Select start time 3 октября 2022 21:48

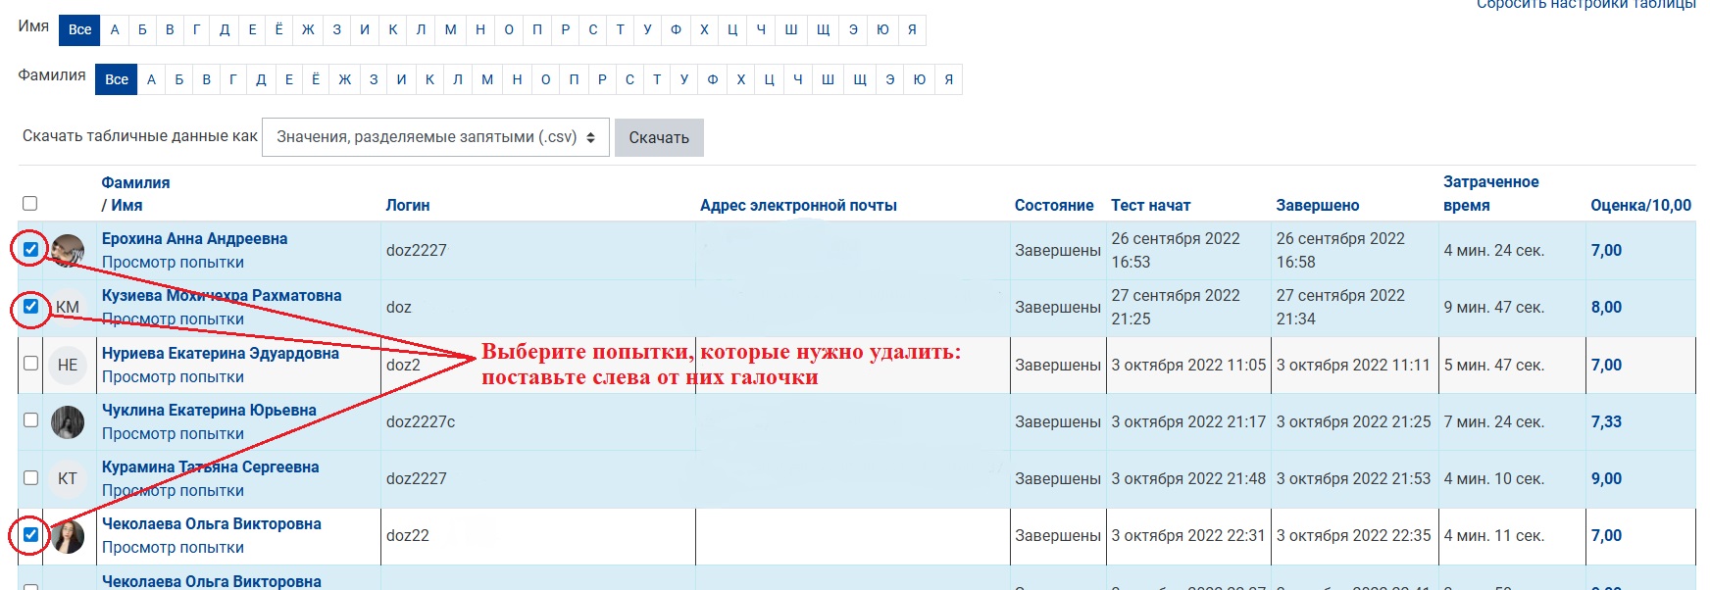(1188, 478)
